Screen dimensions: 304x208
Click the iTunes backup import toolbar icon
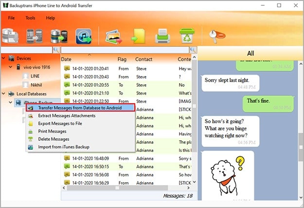[83, 36]
